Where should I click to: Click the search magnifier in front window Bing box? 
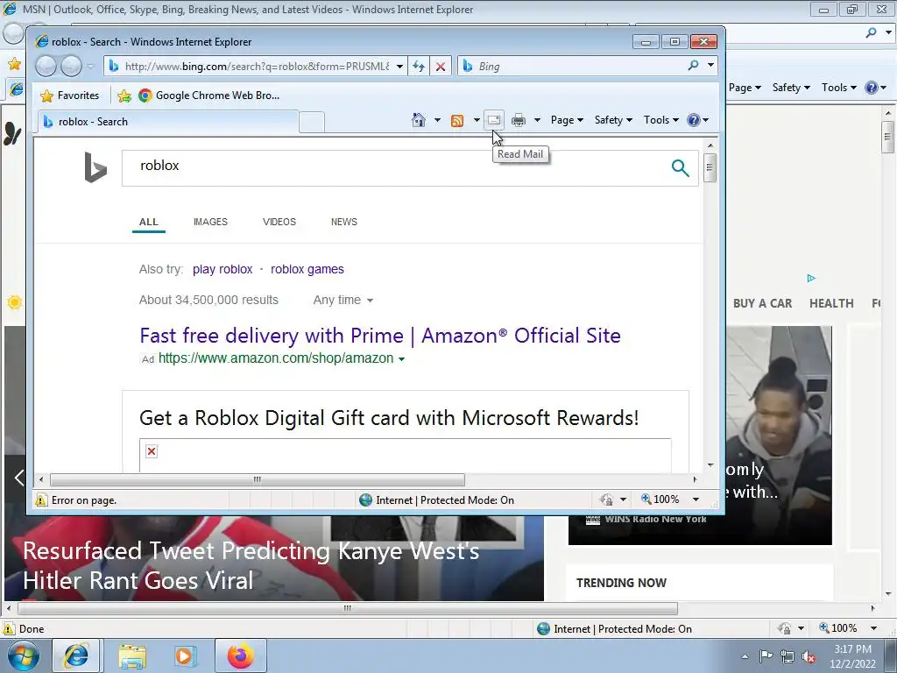[x=694, y=66]
